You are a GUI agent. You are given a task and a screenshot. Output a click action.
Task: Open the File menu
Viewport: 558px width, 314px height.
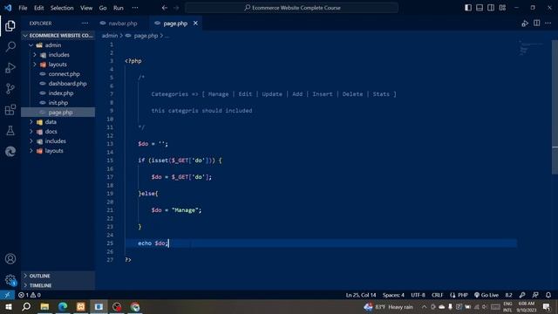coord(23,8)
